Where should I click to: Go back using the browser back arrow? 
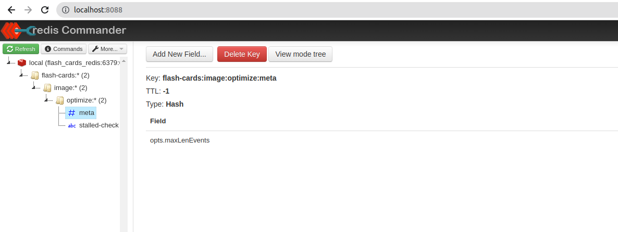11,10
